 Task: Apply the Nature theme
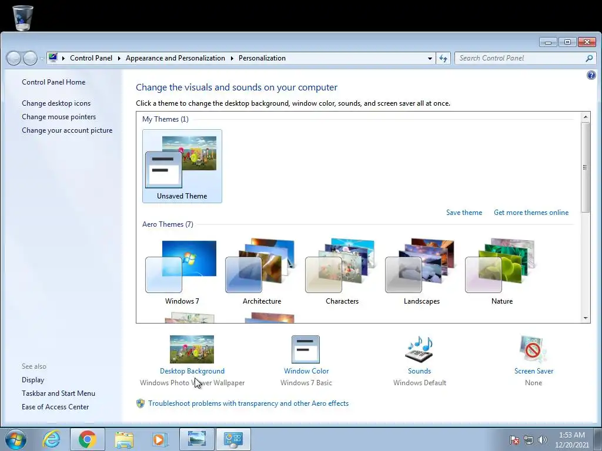point(502,272)
